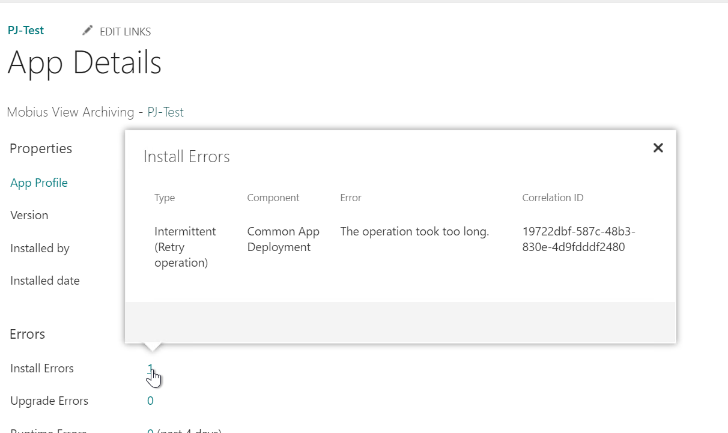728x433 pixels.
Task: Select the Errors section heading
Action: [27, 334]
